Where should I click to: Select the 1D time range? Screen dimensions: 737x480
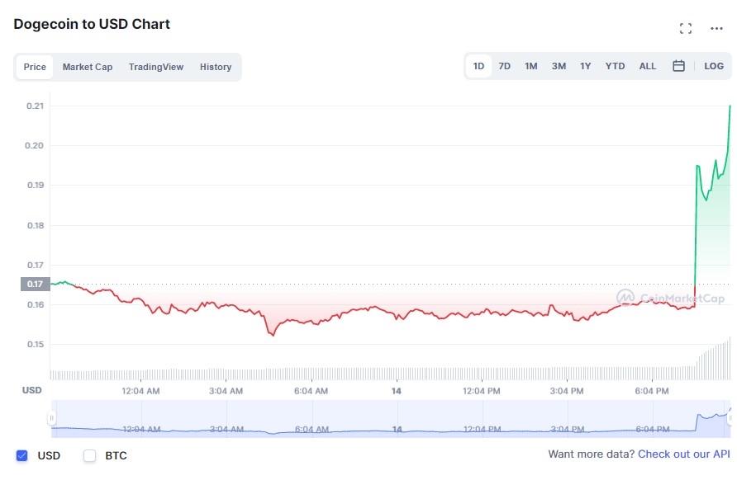[x=478, y=66]
